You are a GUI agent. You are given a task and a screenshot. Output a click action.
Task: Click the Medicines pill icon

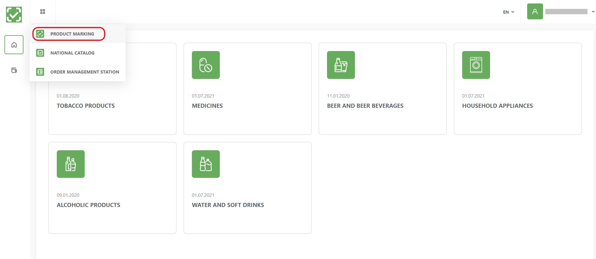pyautogui.click(x=206, y=65)
